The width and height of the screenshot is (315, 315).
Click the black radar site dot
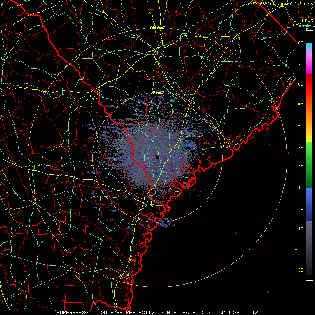pos(157,157)
